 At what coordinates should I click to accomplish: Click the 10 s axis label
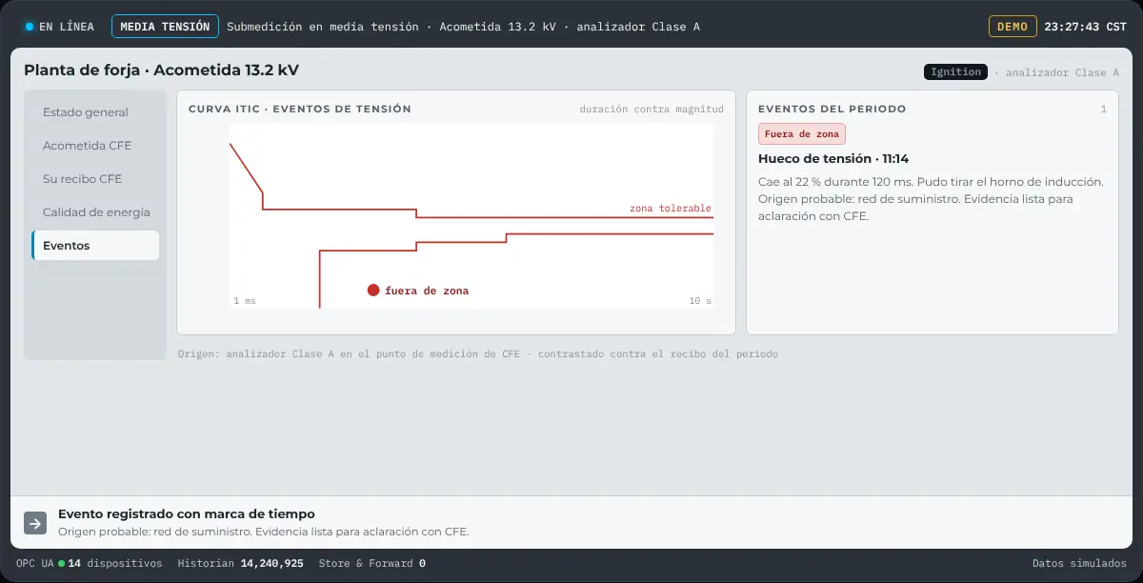click(700, 301)
